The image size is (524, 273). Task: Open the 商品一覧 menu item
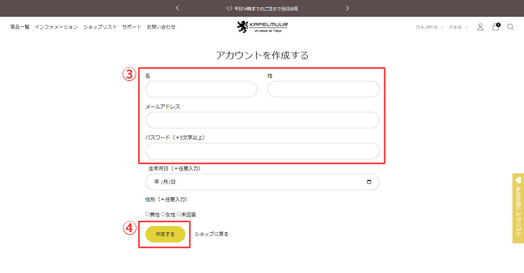click(x=20, y=27)
